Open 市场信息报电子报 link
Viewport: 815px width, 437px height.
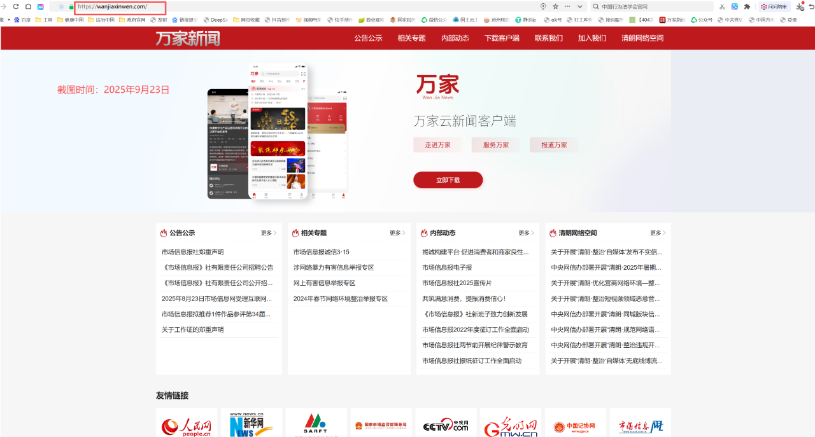[x=447, y=267]
